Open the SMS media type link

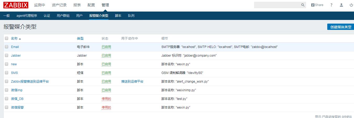coord(14,73)
